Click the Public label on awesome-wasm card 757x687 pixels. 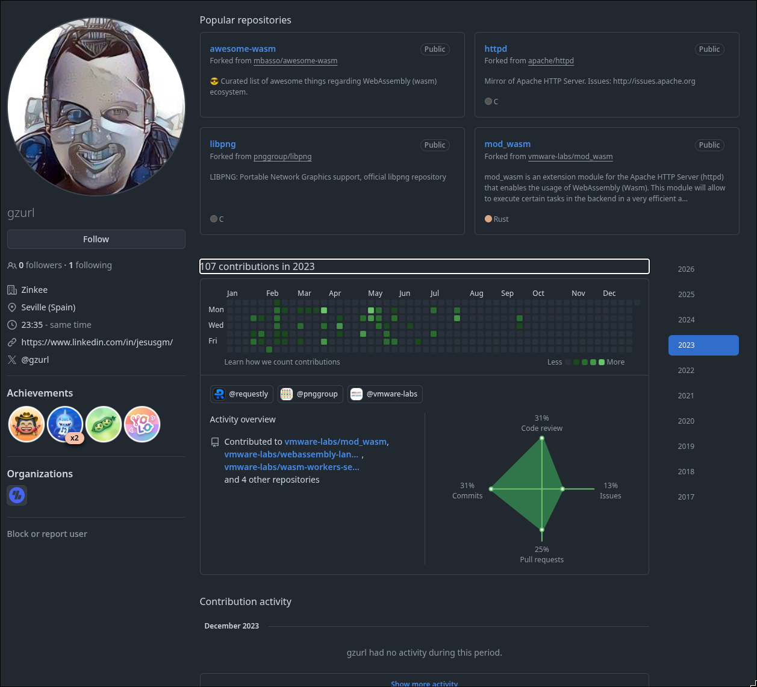tap(435, 49)
